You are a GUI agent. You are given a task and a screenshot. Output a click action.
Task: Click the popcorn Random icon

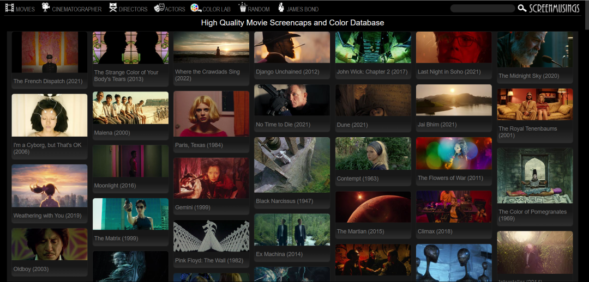(x=243, y=7)
